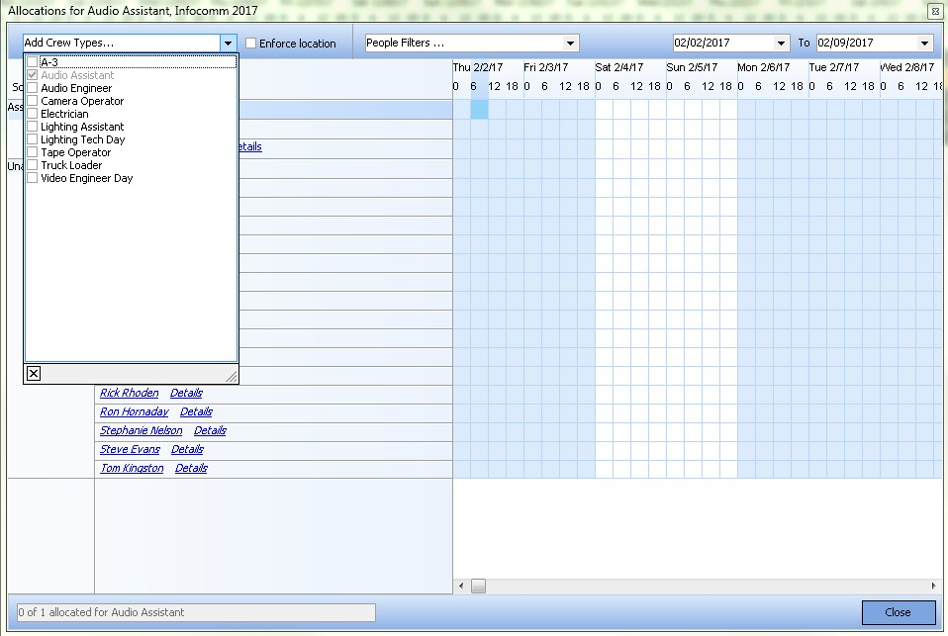
Task: Open Details for Stephanie Nelson
Action: [210, 430]
